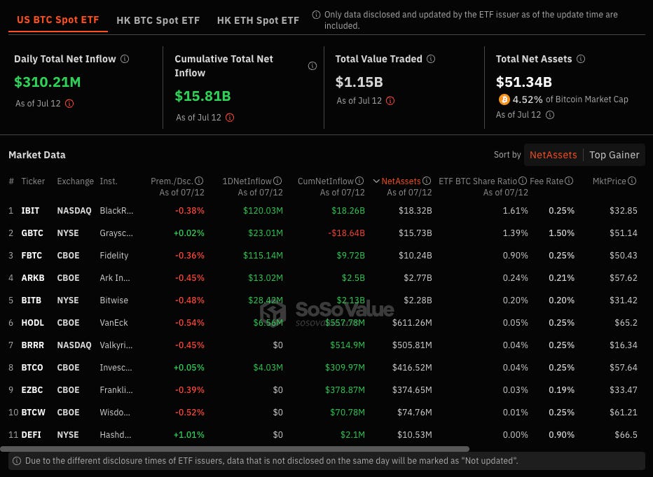Click info icon on CumNetInflow column header
653x477 pixels.
(359, 181)
